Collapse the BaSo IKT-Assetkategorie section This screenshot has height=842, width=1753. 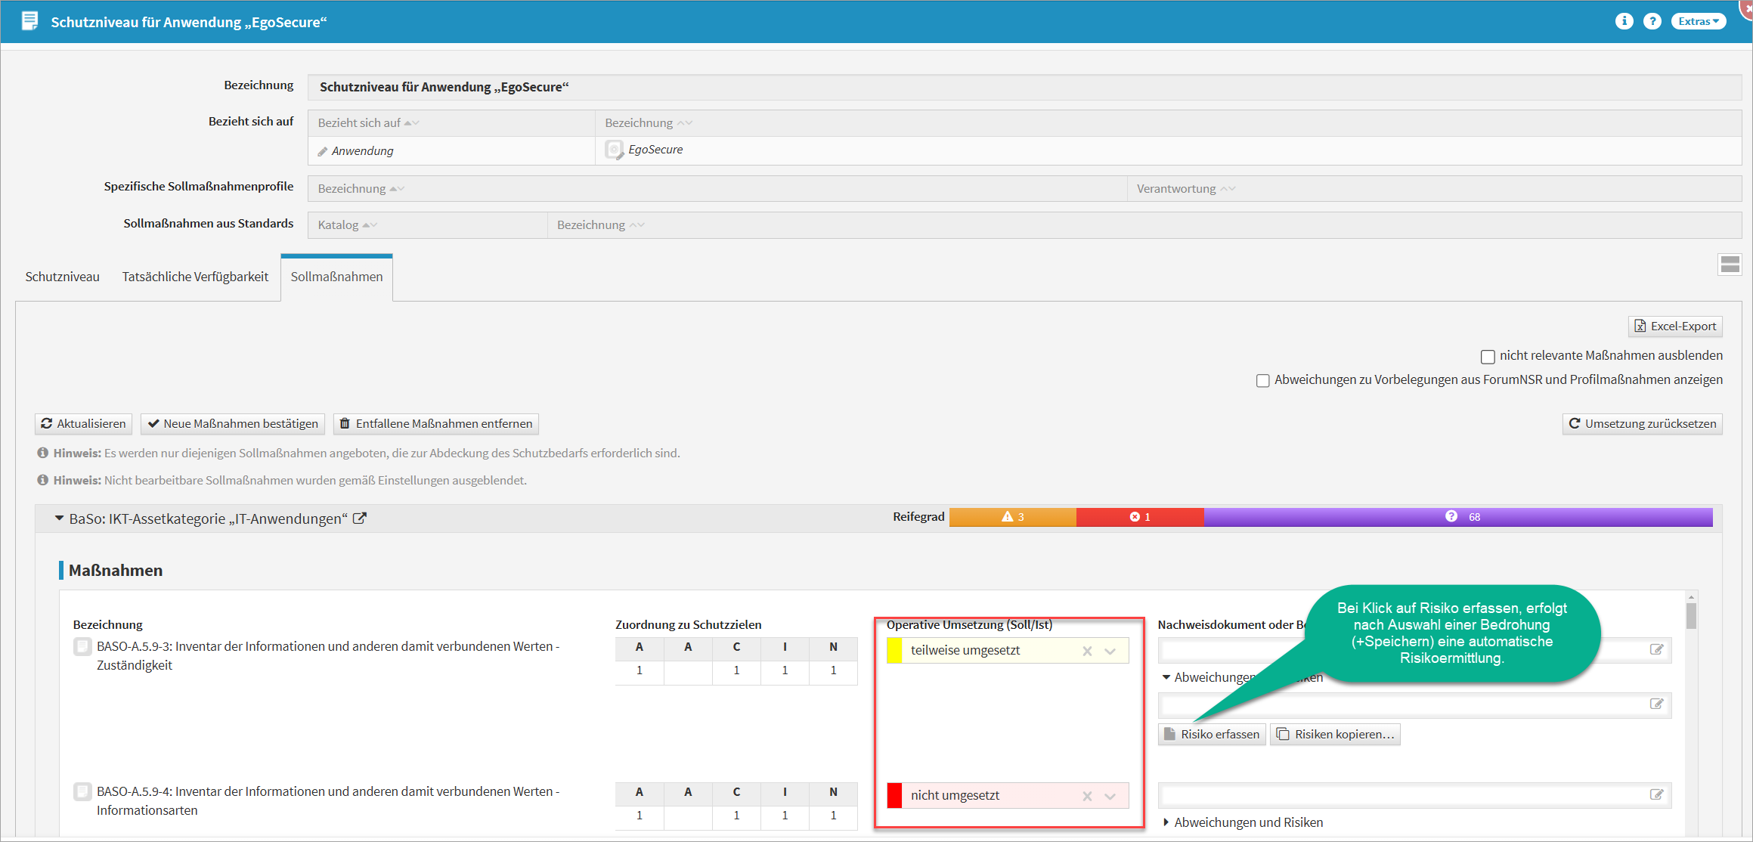point(59,519)
